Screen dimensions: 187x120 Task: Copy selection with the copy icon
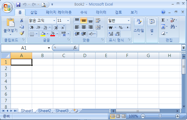click(x=21, y=27)
